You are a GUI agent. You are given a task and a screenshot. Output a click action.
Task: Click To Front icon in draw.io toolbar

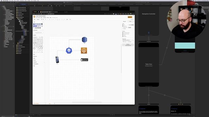52,19
